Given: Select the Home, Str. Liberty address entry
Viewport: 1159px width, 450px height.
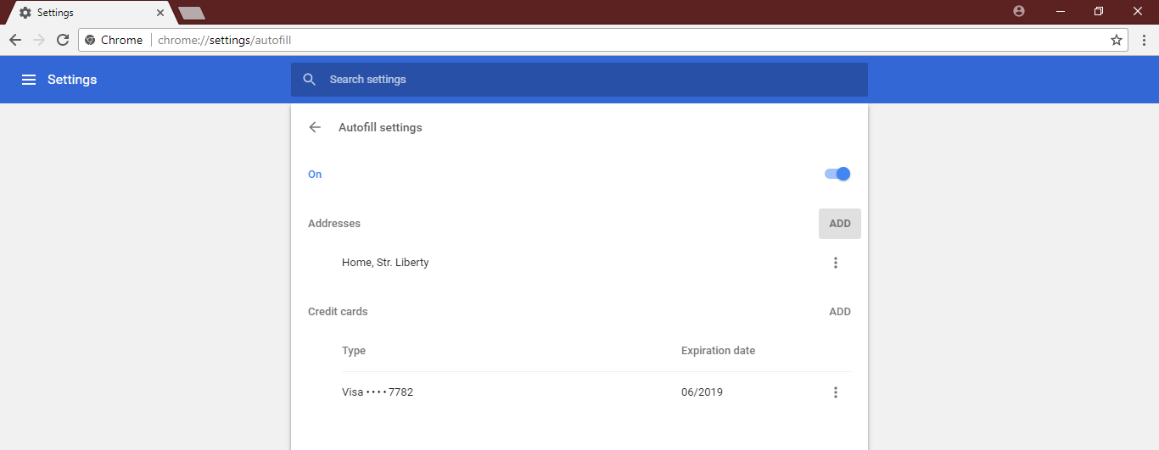Looking at the screenshot, I should click(x=385, y=263).
